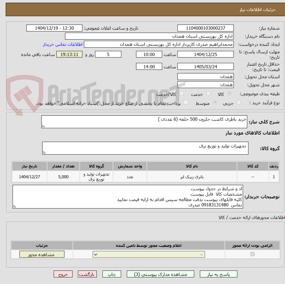Click the buyer name field اداره کل بهزیستی
The height and width of the screenshot is (284, 285).
[149, 36]
